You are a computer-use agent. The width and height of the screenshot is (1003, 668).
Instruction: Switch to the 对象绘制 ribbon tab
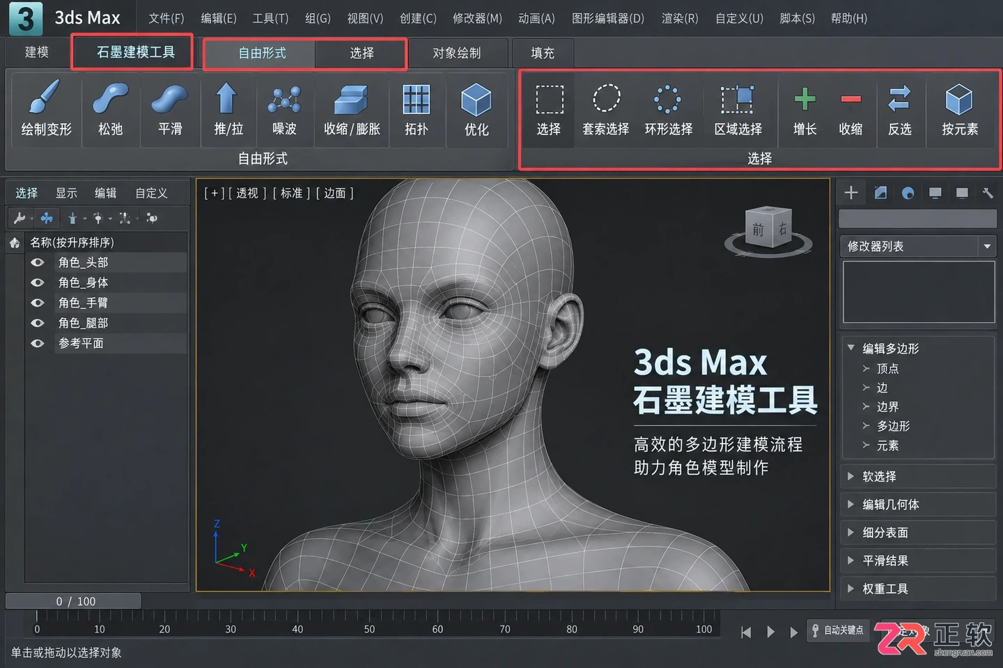click(x=456, y=53)
